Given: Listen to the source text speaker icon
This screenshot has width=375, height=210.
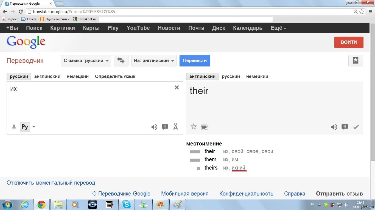Looking at the screenshot, I should [x=154, y=127].
